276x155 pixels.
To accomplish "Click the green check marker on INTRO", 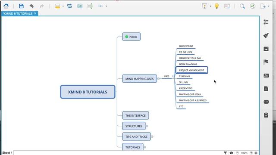I will tap(126, 37).
